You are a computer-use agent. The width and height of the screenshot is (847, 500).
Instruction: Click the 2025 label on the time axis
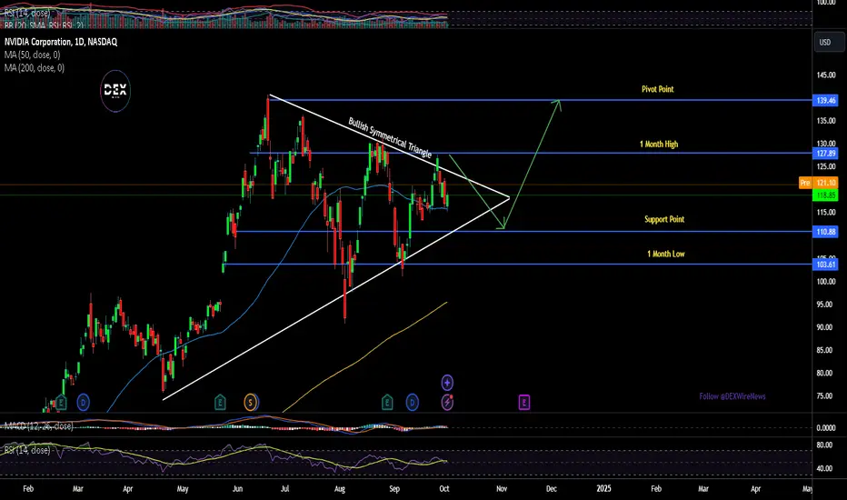(603, 489)
